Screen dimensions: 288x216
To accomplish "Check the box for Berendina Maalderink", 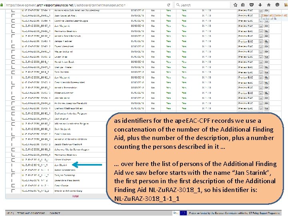I will [x=13, y=180].
